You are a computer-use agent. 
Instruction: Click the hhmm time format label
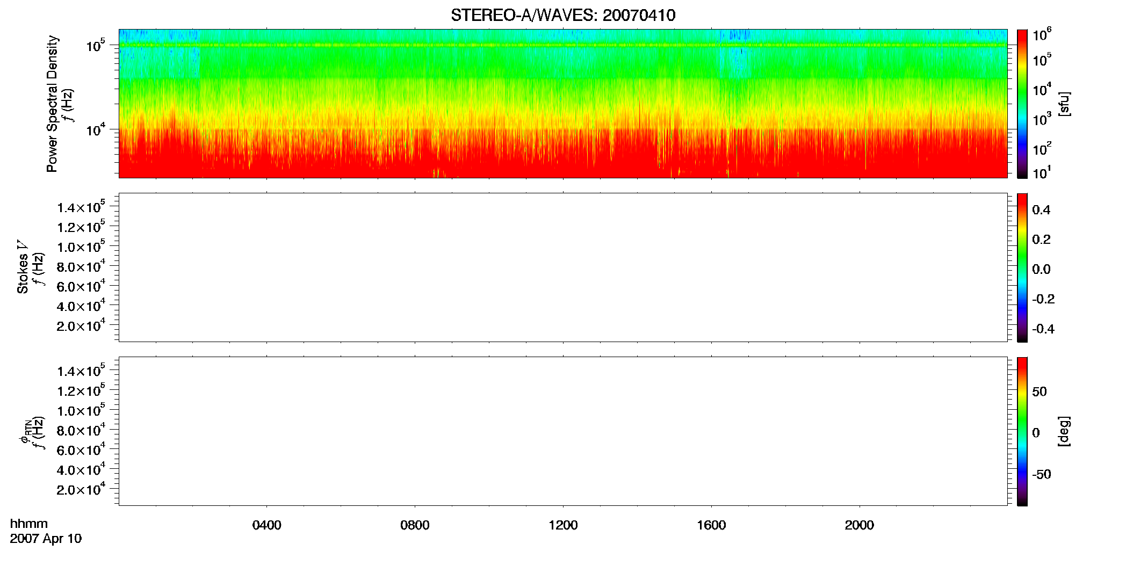tap(29, 524)
